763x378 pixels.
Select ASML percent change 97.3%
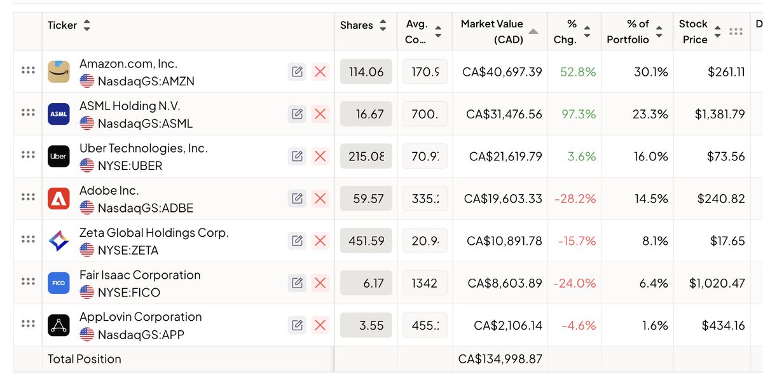tap(578, 114)
